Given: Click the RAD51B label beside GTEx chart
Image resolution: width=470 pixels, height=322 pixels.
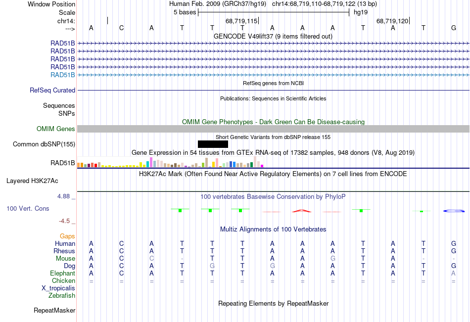Looking at the screenshot, I should pos(63,163).
